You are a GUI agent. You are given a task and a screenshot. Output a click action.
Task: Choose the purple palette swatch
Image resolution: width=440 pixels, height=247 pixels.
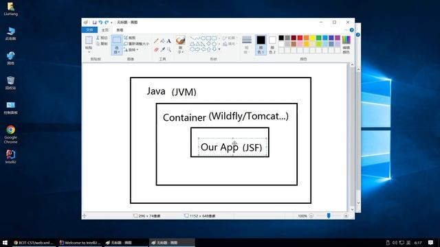click(x=338, y=38)
